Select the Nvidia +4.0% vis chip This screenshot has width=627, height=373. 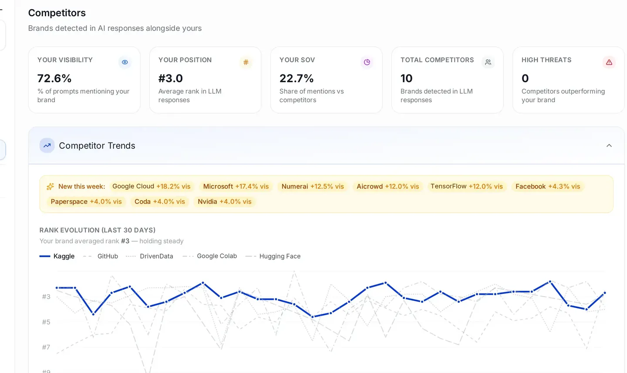coord(225,202)
